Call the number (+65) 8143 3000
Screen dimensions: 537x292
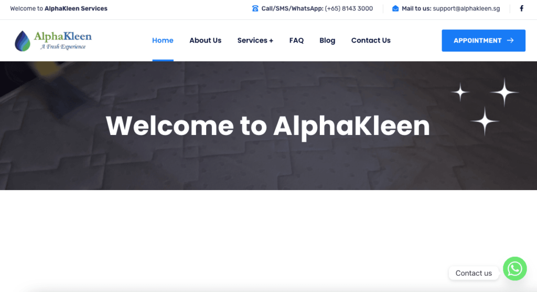pos(349,8)
